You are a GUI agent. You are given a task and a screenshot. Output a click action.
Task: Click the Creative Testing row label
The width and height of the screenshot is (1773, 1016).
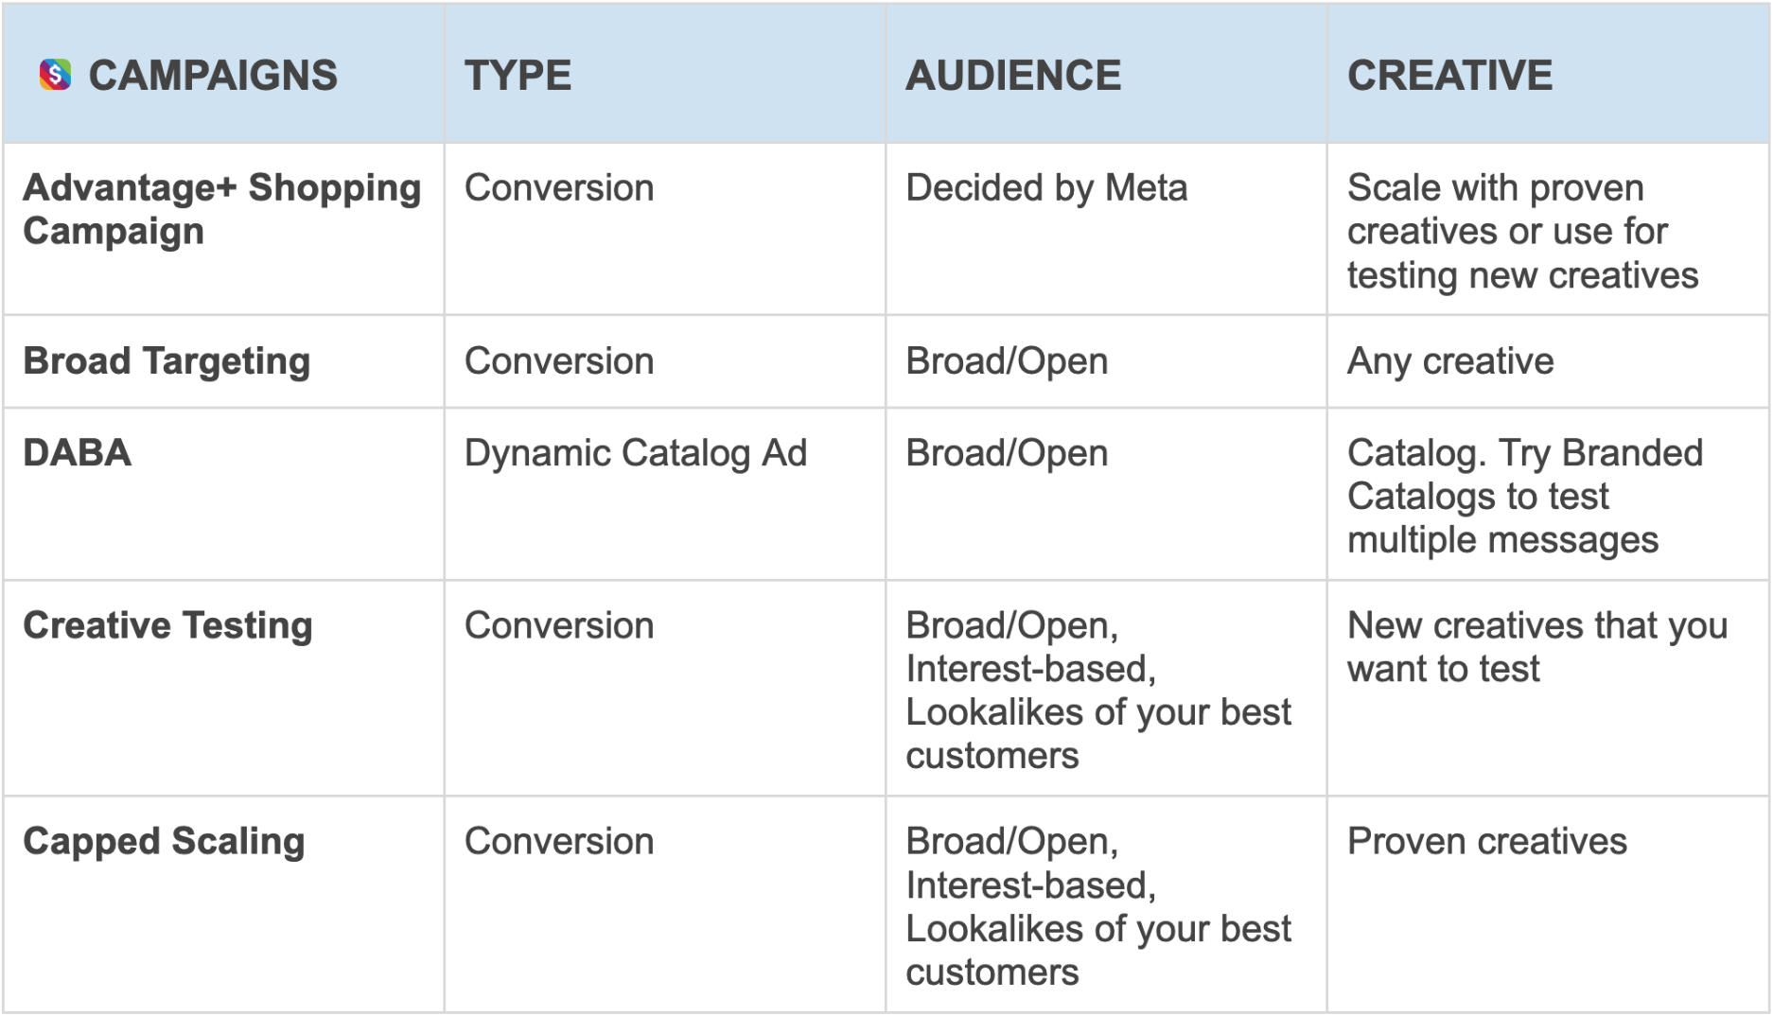point(167,626)
